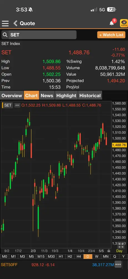Toggle the chart lock icon

[x=109, y=251]
